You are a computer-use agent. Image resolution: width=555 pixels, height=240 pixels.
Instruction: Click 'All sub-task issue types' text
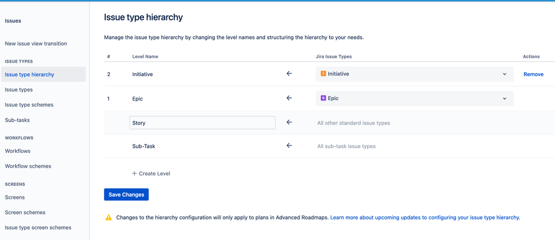(347, 146)
